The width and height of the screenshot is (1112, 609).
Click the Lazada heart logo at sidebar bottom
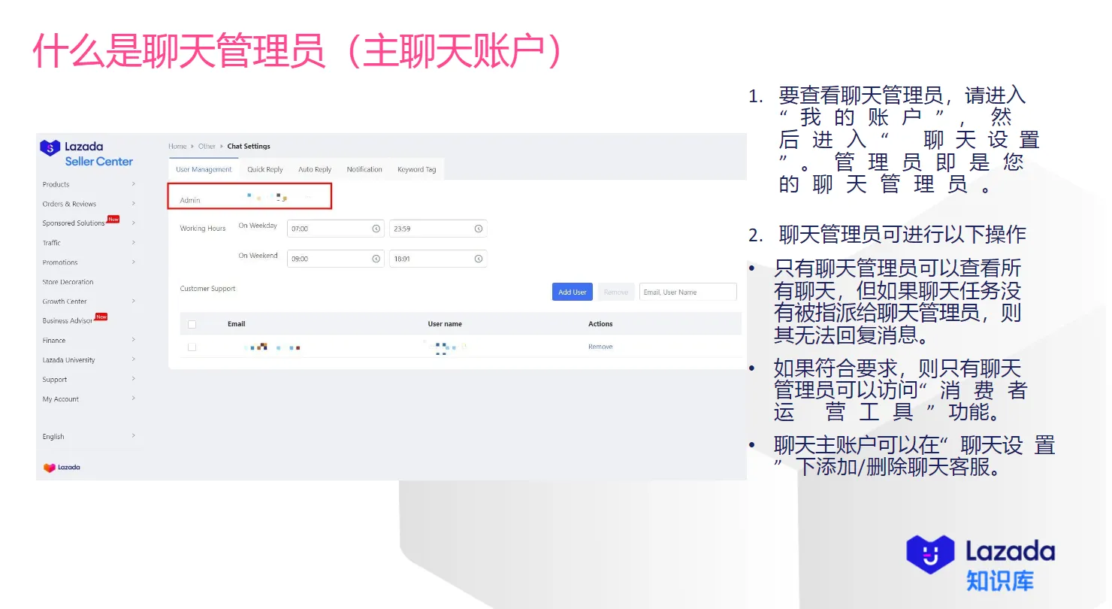pos(60,467)
